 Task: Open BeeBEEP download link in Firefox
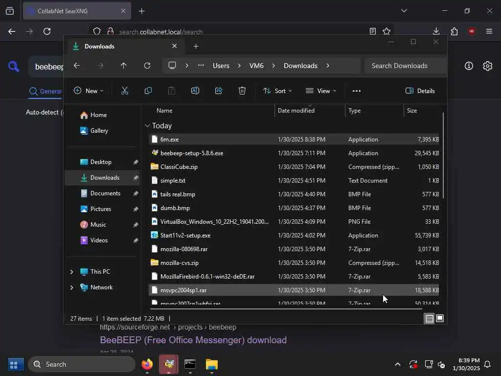(x=193, y=340)
